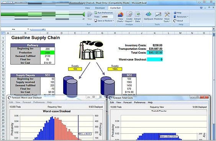Viewport: 216px width, 141px height.
Task: Click the Transportation Costs value
Action: pyautogui.click(x=155, y=49)
